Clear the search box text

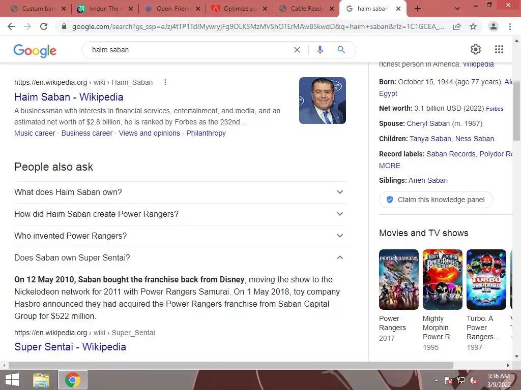[297, 50]
